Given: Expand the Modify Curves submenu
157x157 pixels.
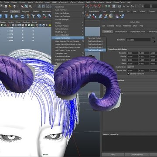Looking at the screenshot, I should [x=68, y=32].
